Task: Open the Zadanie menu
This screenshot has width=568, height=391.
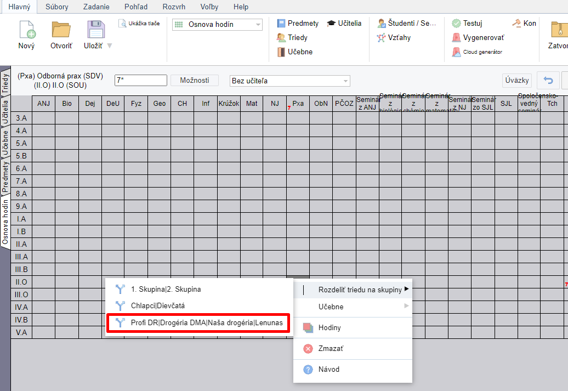Action: 96,7
